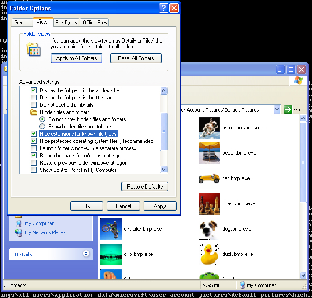Click the astronaut.bmp.exe file name
This screenshot has height=298, width=312.
243,128
